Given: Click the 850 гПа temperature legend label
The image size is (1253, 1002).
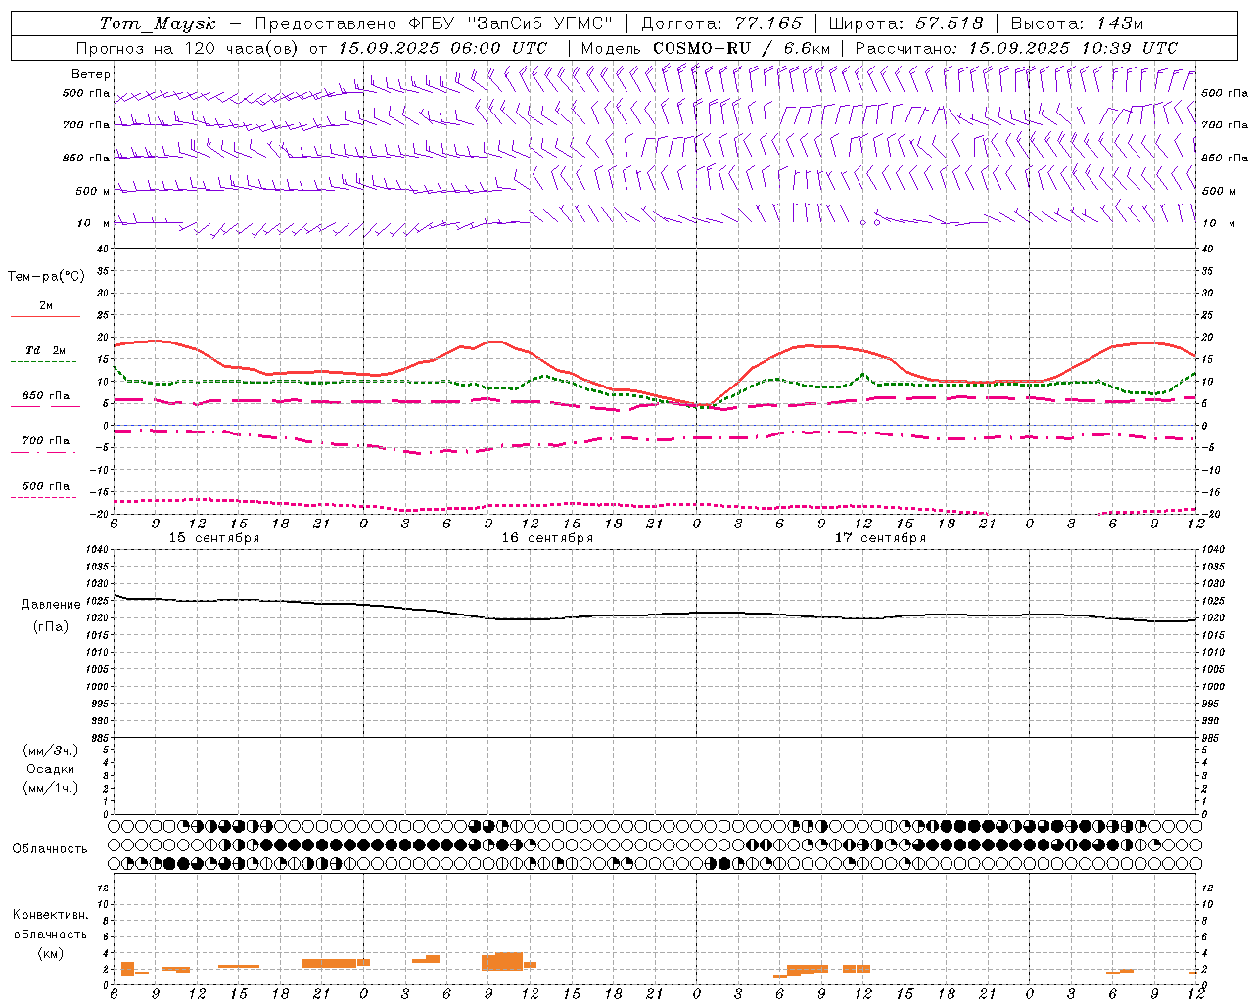Looking at the screenshot, I should tap(46, 396).
